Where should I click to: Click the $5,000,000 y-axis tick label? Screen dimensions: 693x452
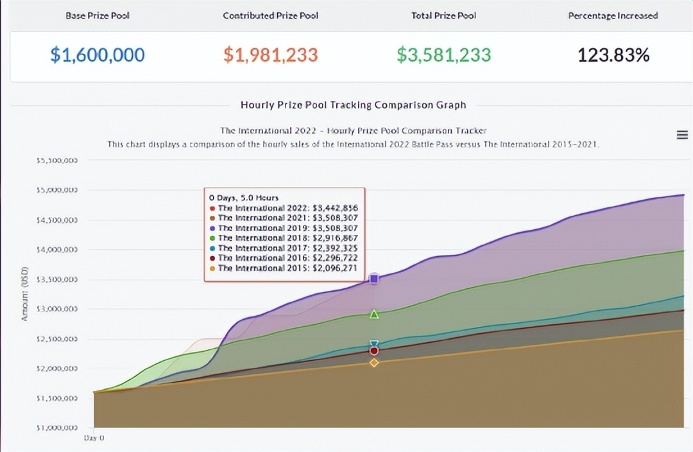coord(57,190)
